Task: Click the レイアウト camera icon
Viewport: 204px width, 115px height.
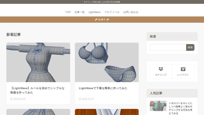Action: pyautogui.click(x=183, y=69)
